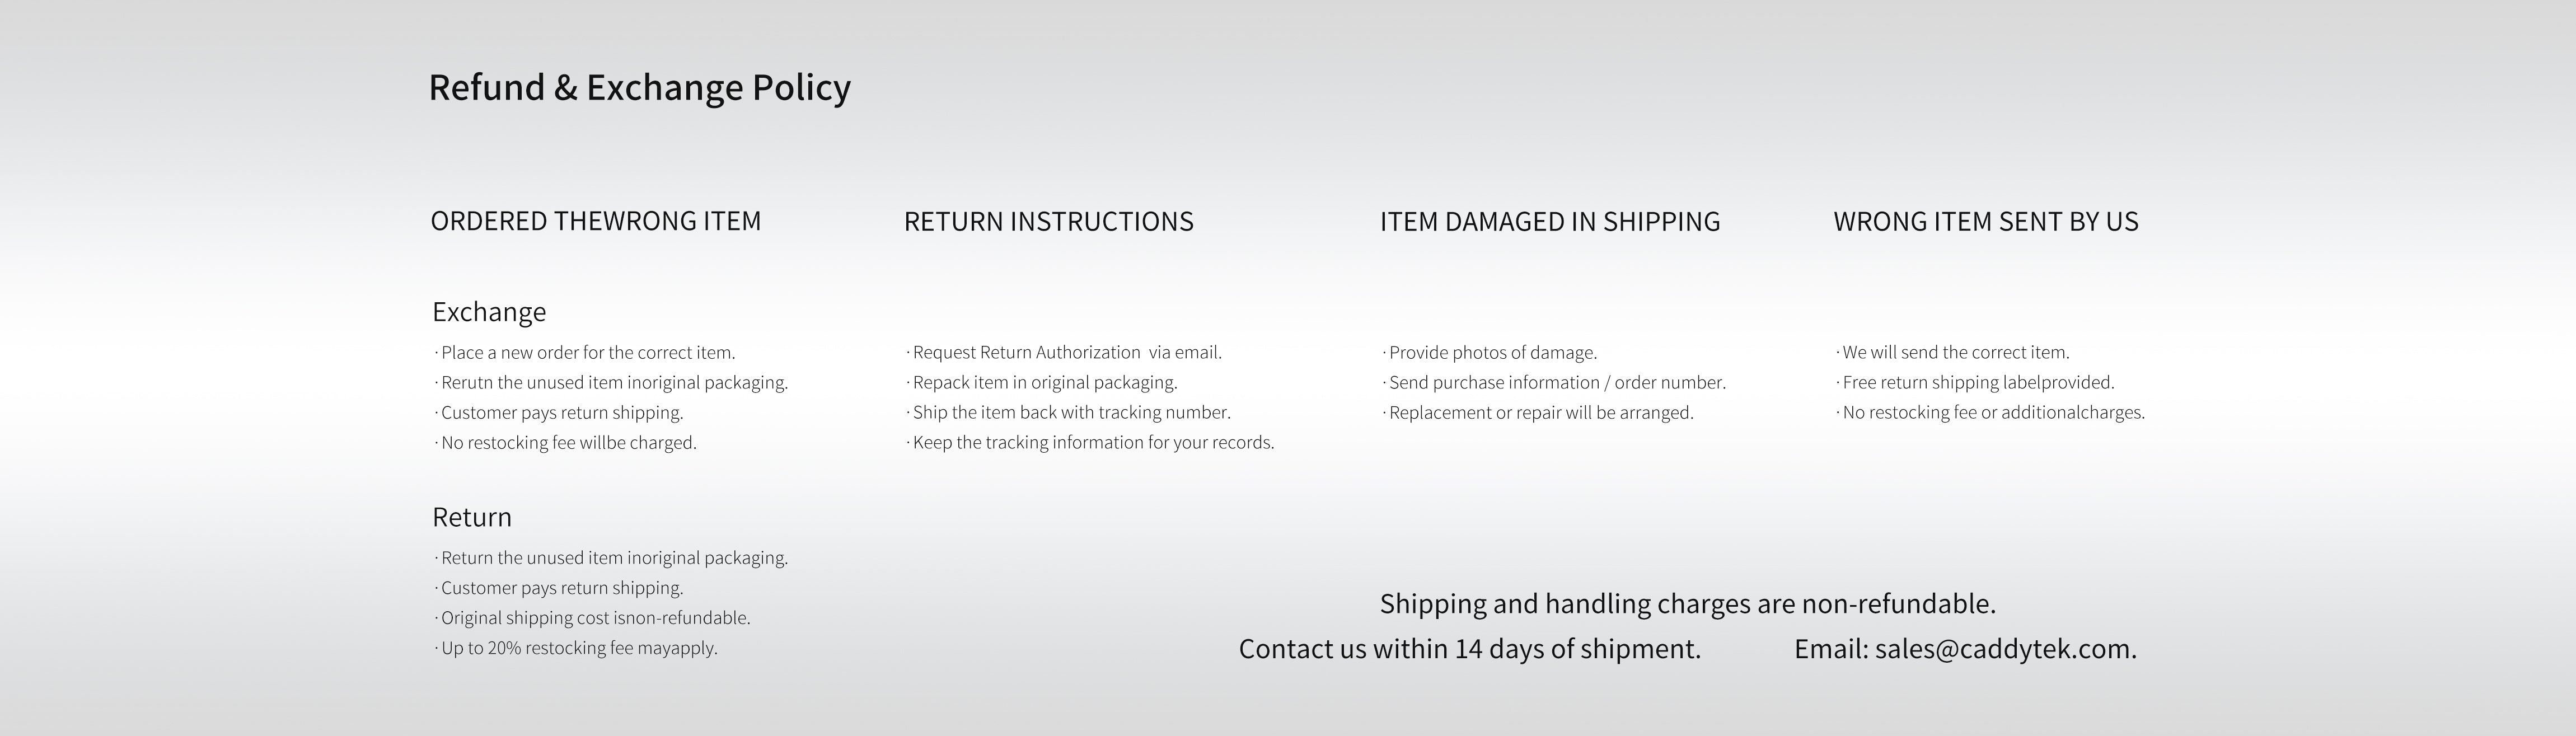Click the Exchange subheading
Image resolution: width=2576 pixels, height=736 pixels.
tap(489, 312)
